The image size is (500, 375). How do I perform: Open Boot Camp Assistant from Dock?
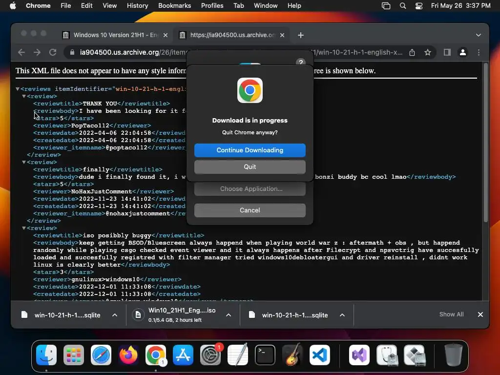(414, 355)
